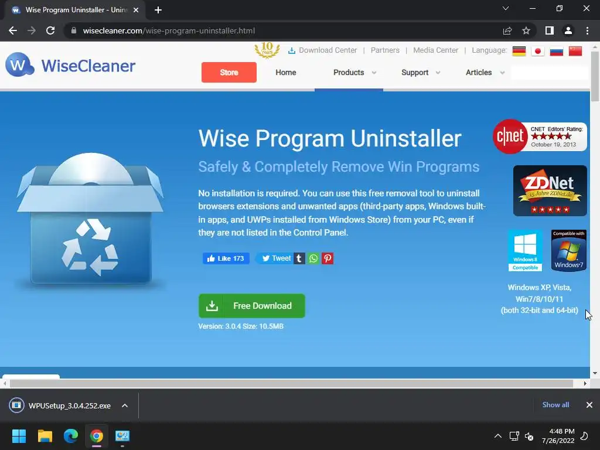Screen dimensions: 600x450
Task: Go back to the previous page
Action: pos(13,30)
